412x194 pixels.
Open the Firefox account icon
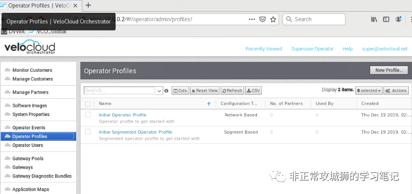(399, 19)
